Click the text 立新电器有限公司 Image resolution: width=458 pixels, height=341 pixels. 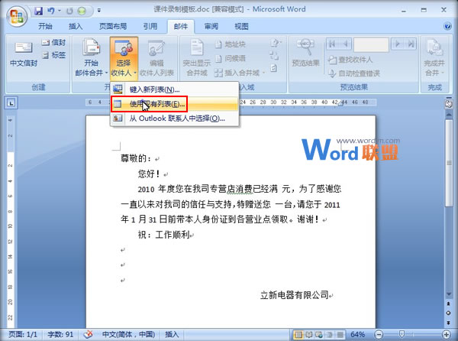coord(295,295)
